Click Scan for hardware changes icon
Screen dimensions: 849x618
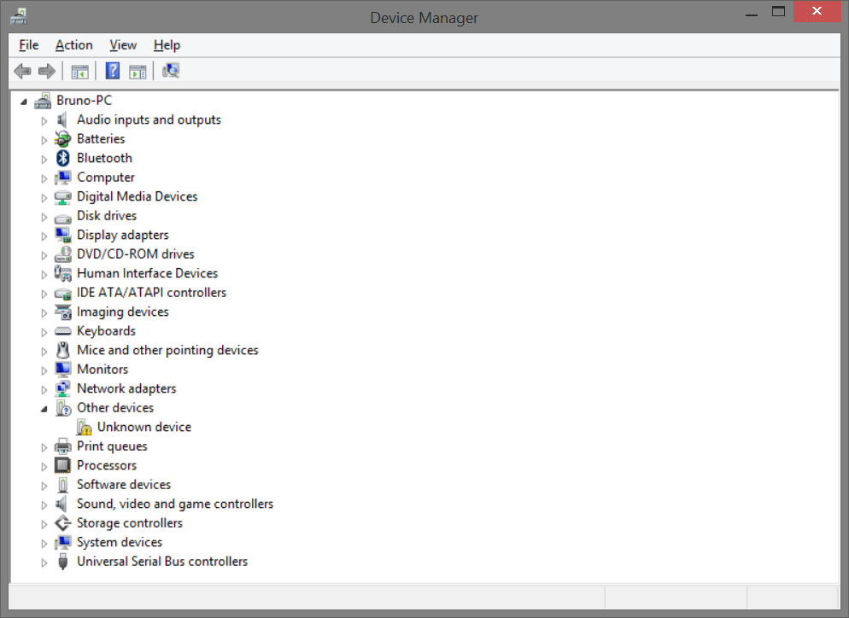click(x=171, y=71)
